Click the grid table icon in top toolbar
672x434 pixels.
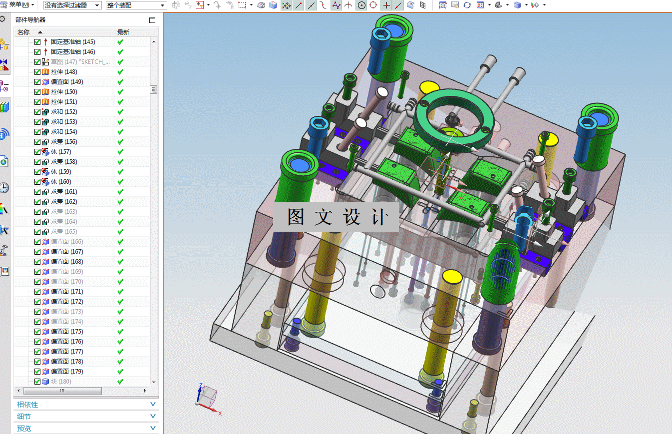(423, 5)
